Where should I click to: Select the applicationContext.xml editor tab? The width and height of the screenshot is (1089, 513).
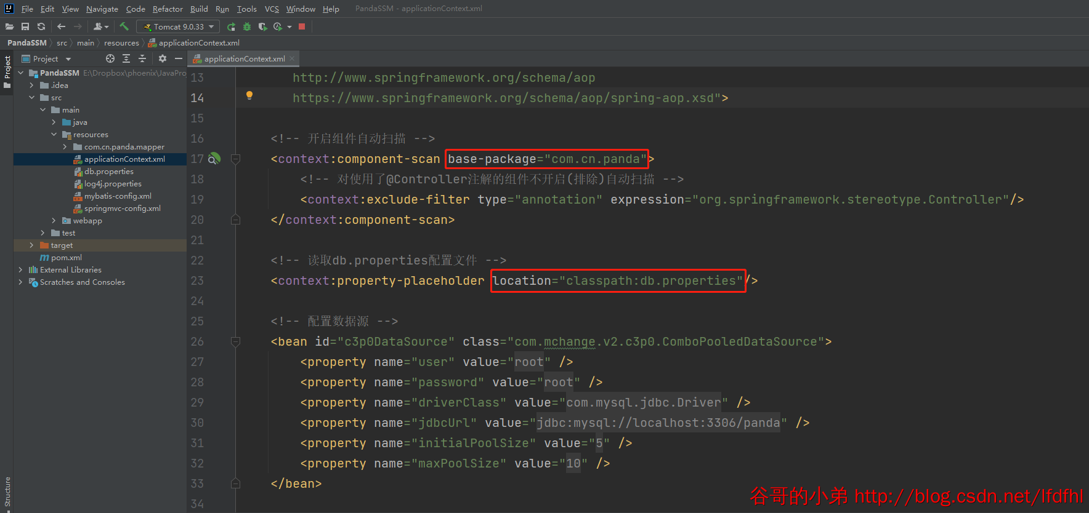click(x=245, y=58)
